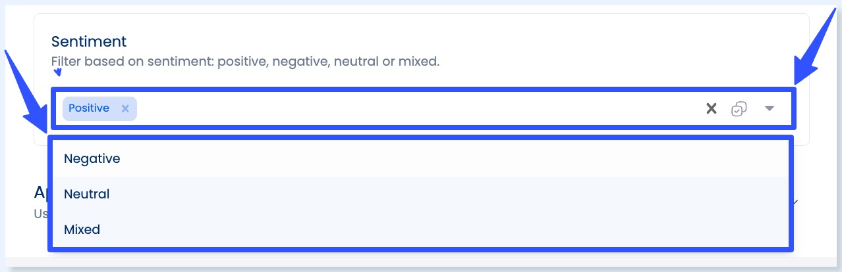Click the select-all options icon

click(x=739, y=109)
